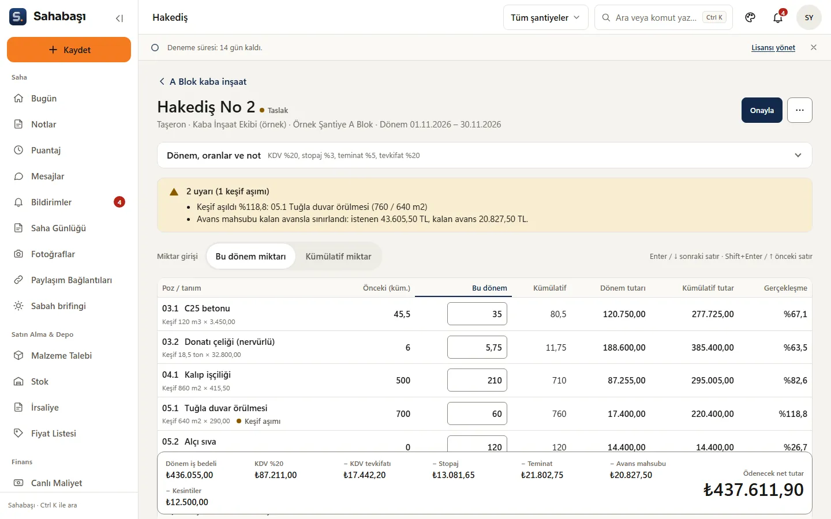The width and height of the screenshot is (831, 519).
Task: Approve the hakediş with Onayla
Action: coord(762,110)
